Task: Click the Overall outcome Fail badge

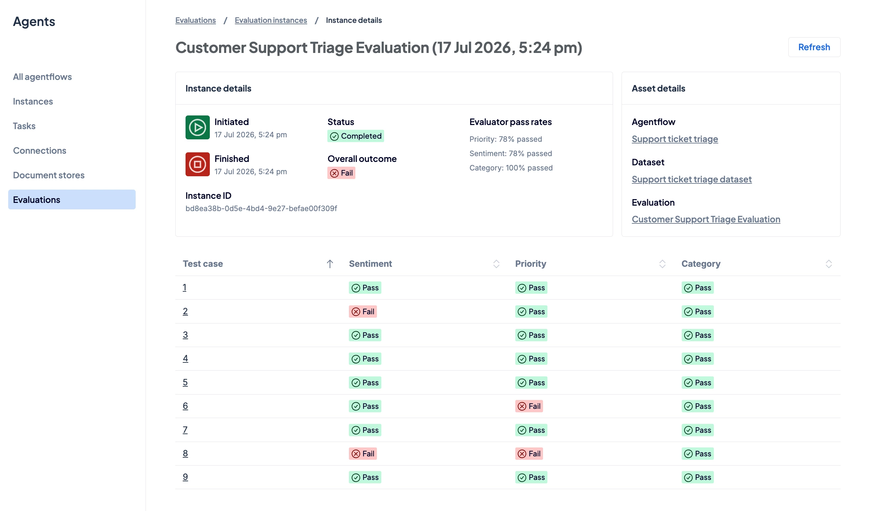Action: point(341,173)
